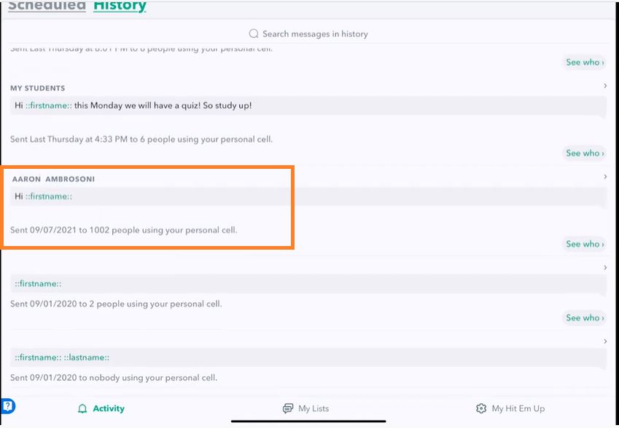
Task: Click the search magnifier icon
Action: [254, 34]
